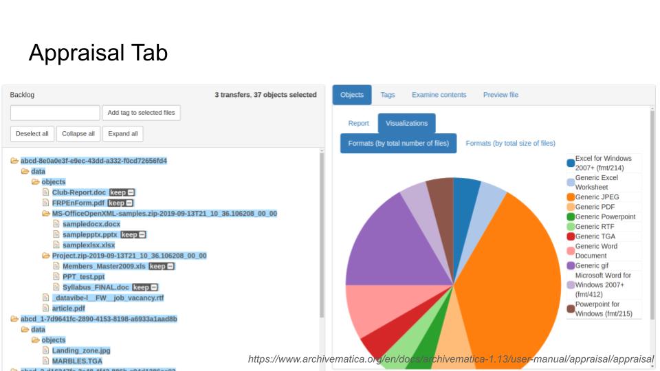This screenshot has width=660, height=371.
Task: Click the Generic RTF legend swatch
Action: pyautogui.click(x=571, y=226)
